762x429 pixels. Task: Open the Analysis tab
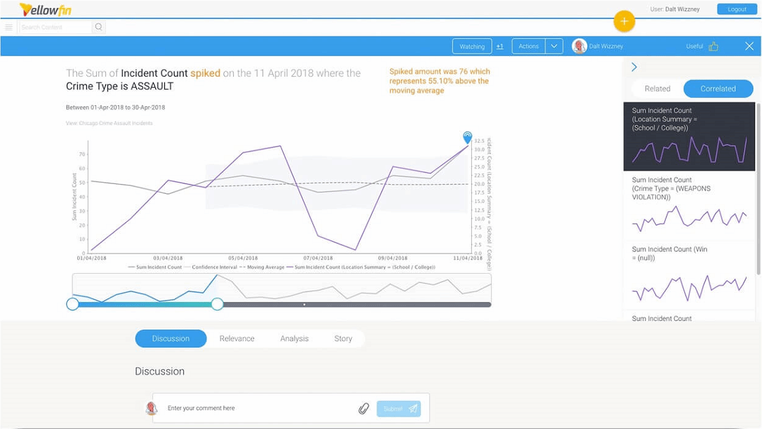coord(294,339)
